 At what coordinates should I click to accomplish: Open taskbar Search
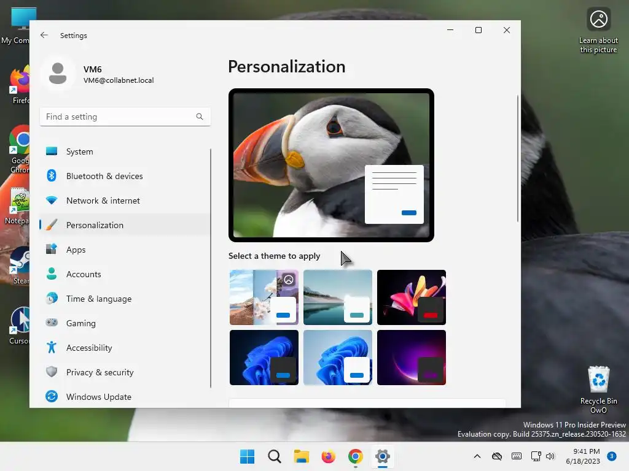point(275,456)
